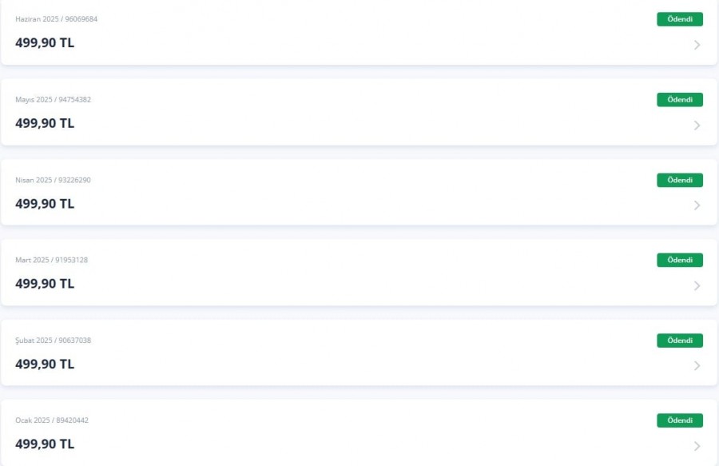The image size is (719, 466).
Task: Expand the Haziran 2025 invoice chevron
Action: [697, 45]
